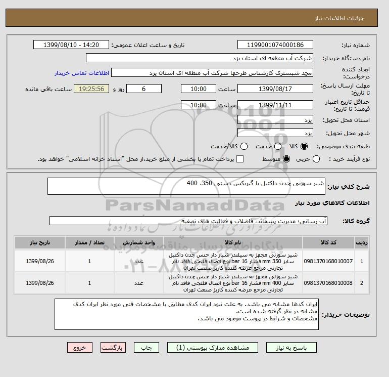Click the خروج exit button

coord(80,348)
